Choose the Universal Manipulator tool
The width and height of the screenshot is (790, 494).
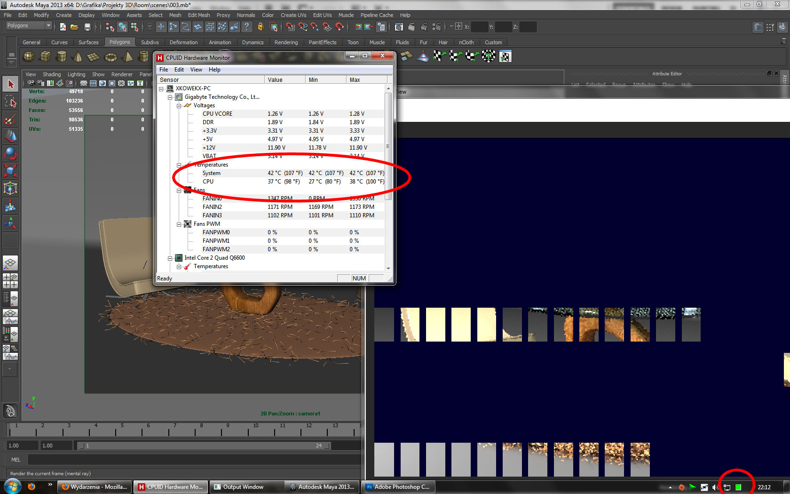tap(10, 188)
